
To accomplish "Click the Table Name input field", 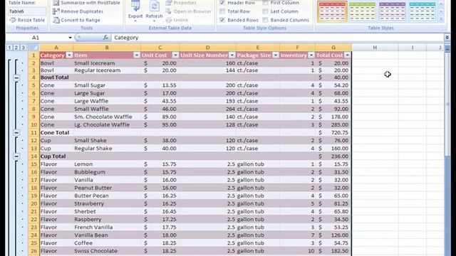I will (x=27, y=11).
